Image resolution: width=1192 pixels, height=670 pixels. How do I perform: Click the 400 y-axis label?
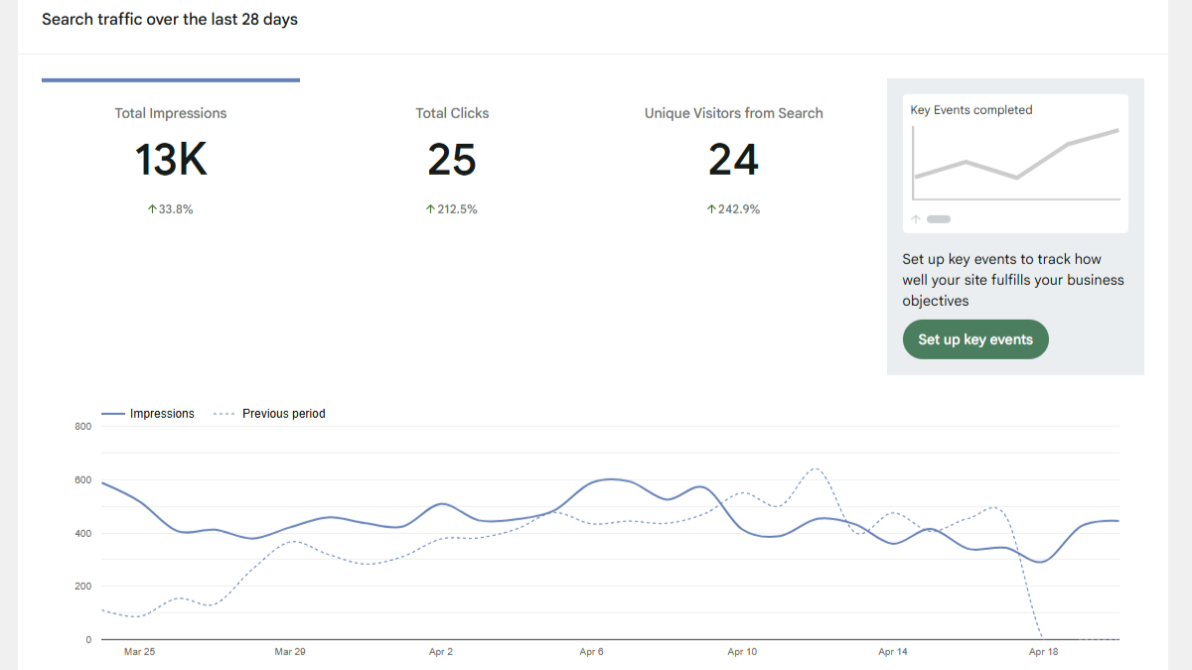tap(82, 533)
